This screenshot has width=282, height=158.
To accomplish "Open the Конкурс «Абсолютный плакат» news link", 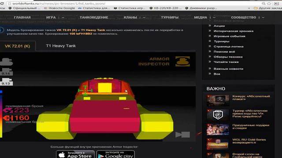I will pos(251,97).
